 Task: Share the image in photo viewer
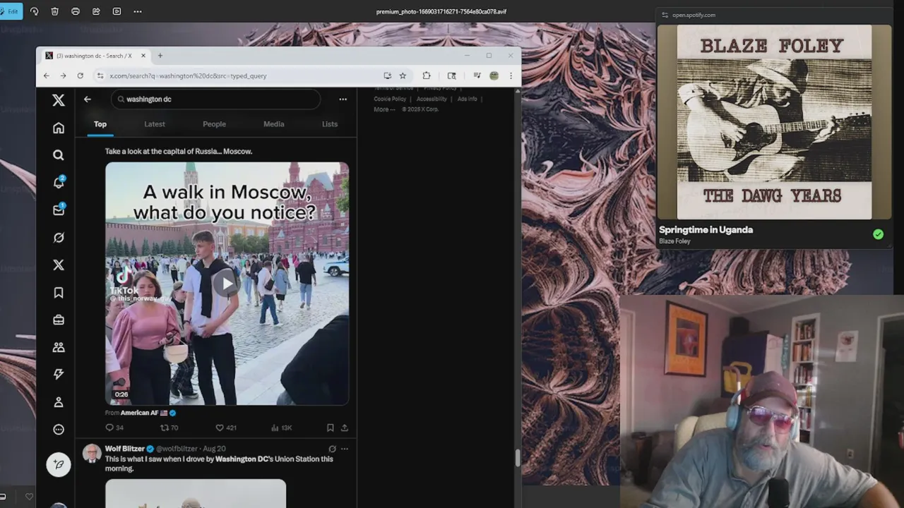[x=96, y=11]
